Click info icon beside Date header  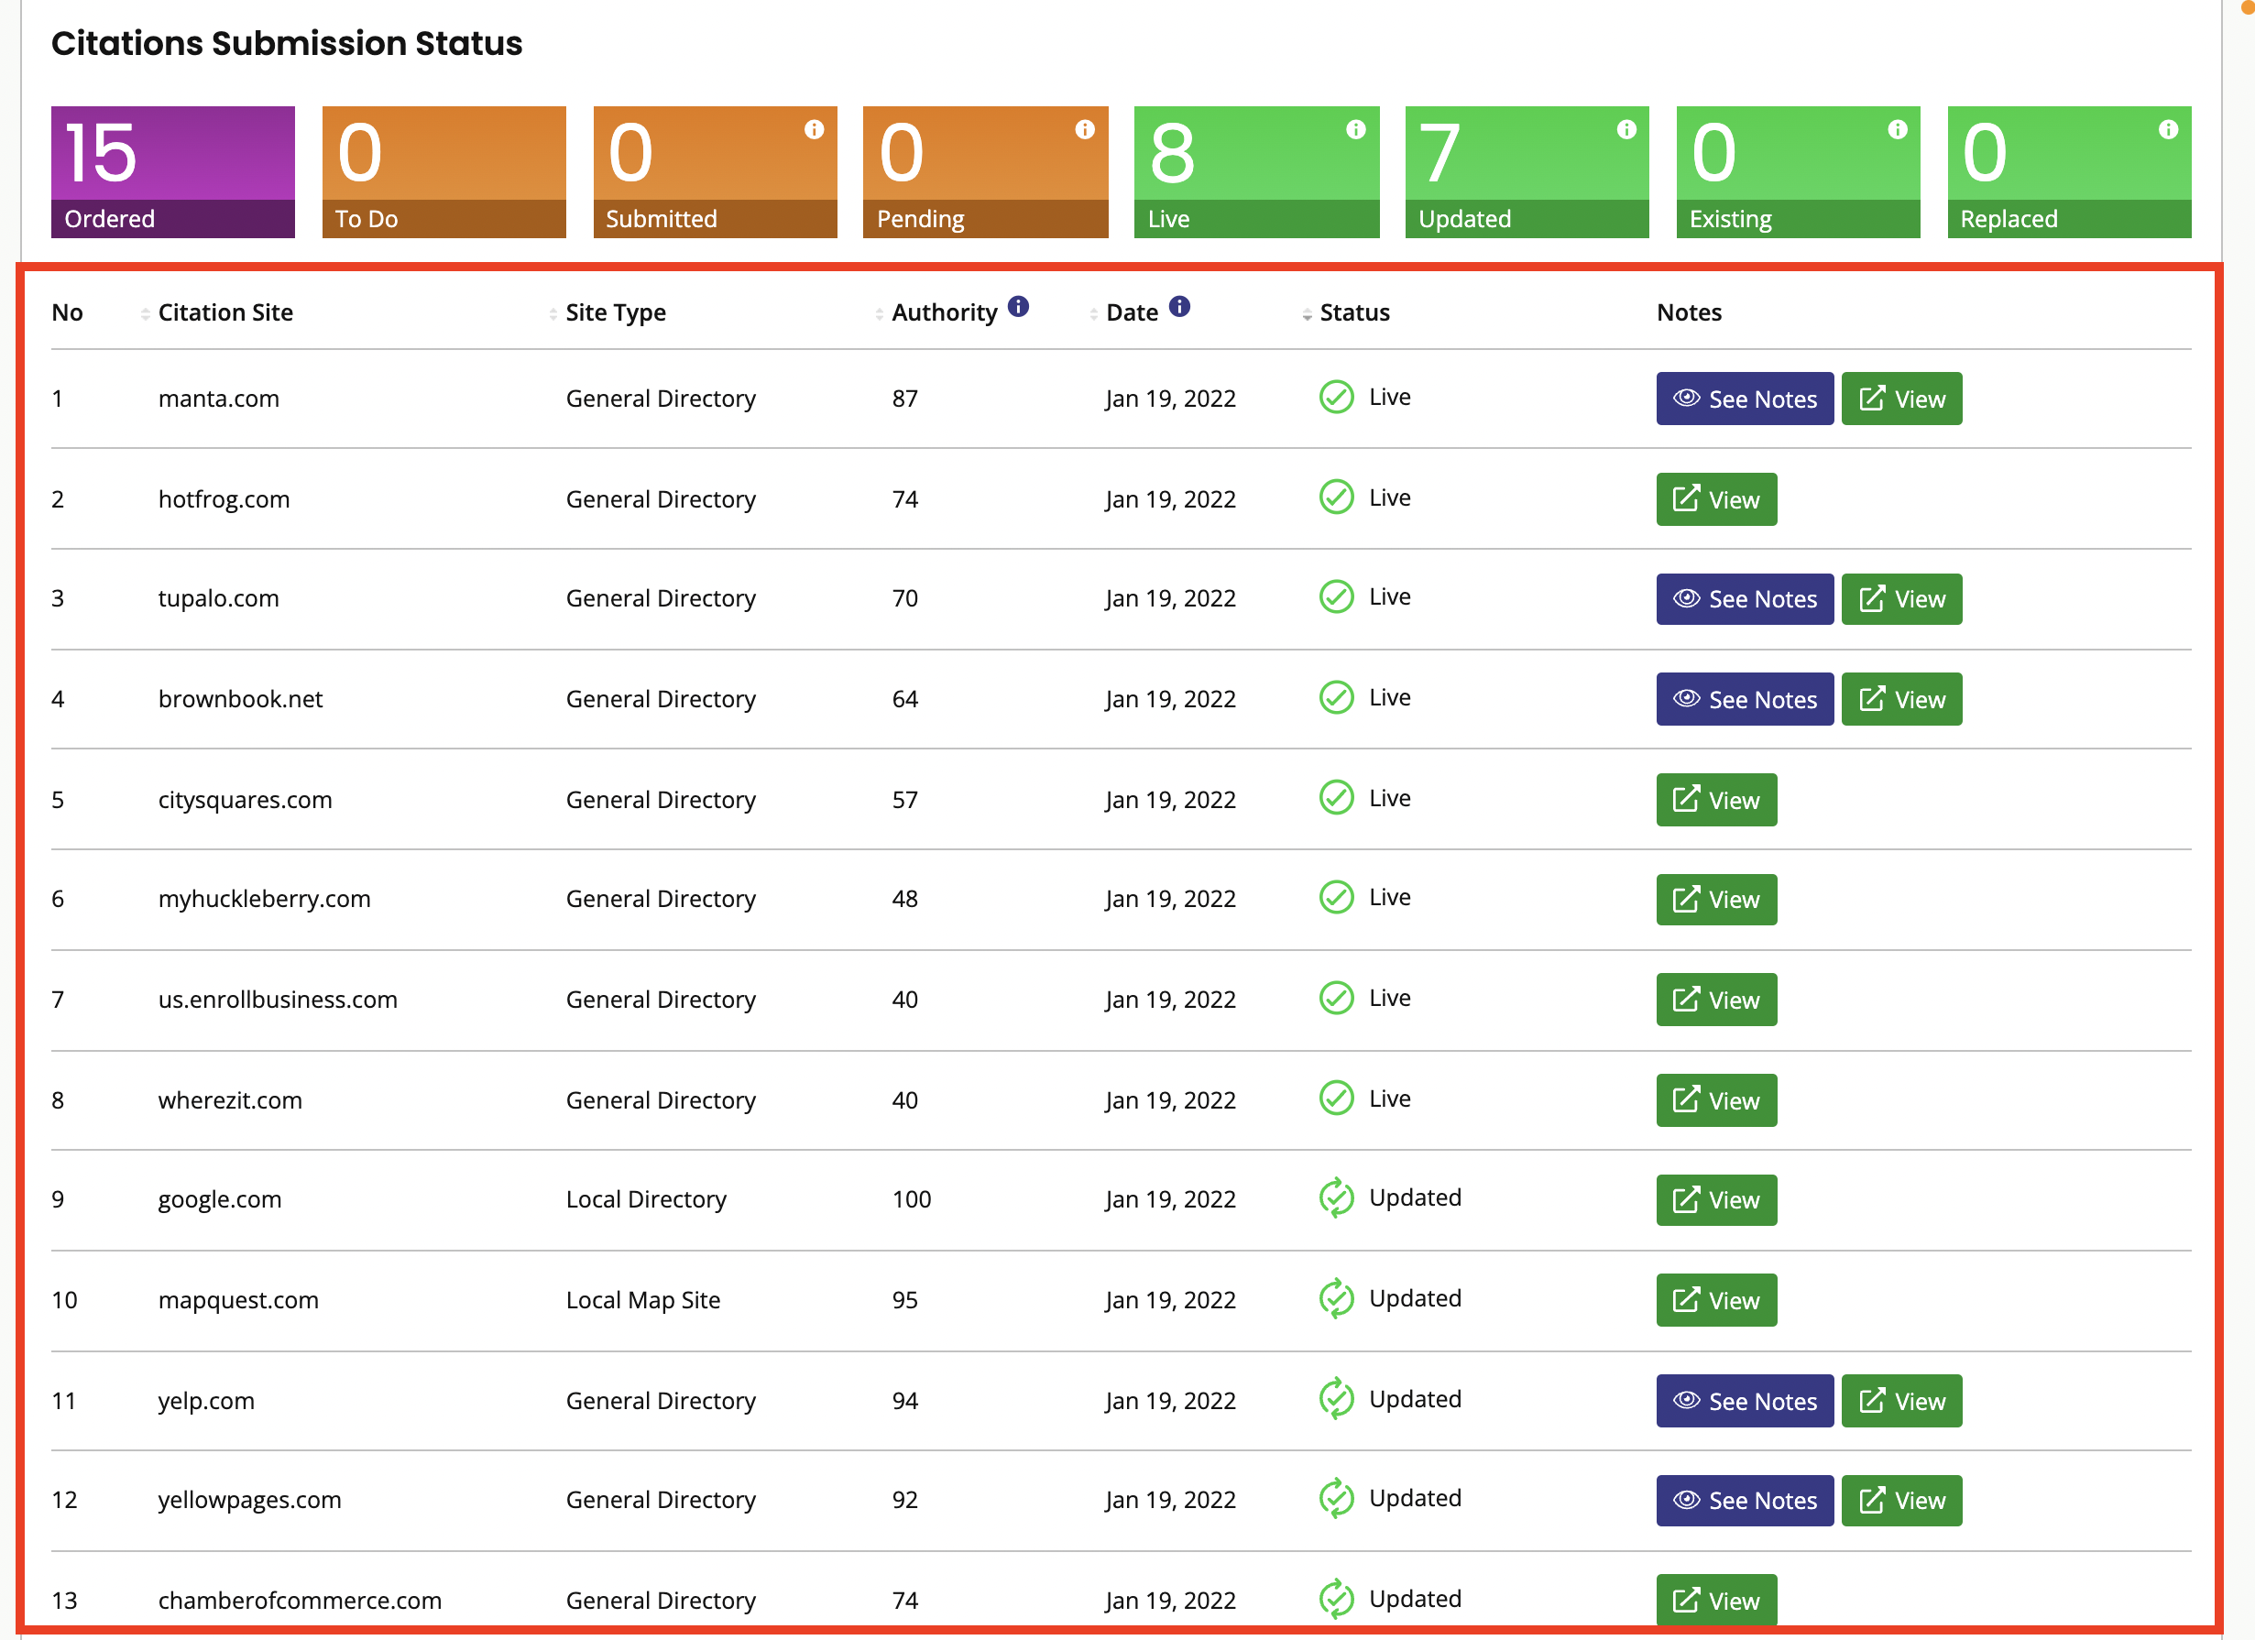coord(1179,306)
